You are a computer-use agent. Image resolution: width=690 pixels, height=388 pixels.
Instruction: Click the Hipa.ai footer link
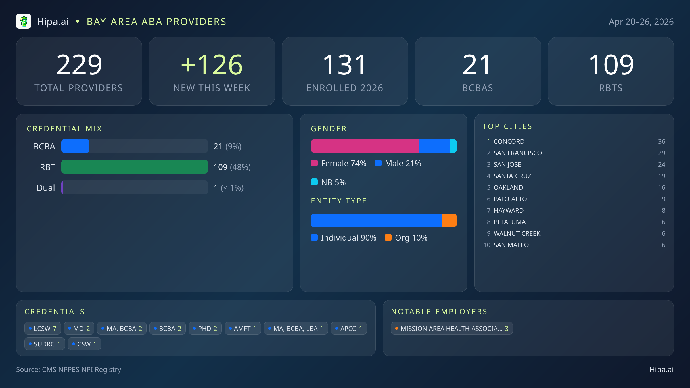coord(661,370)
